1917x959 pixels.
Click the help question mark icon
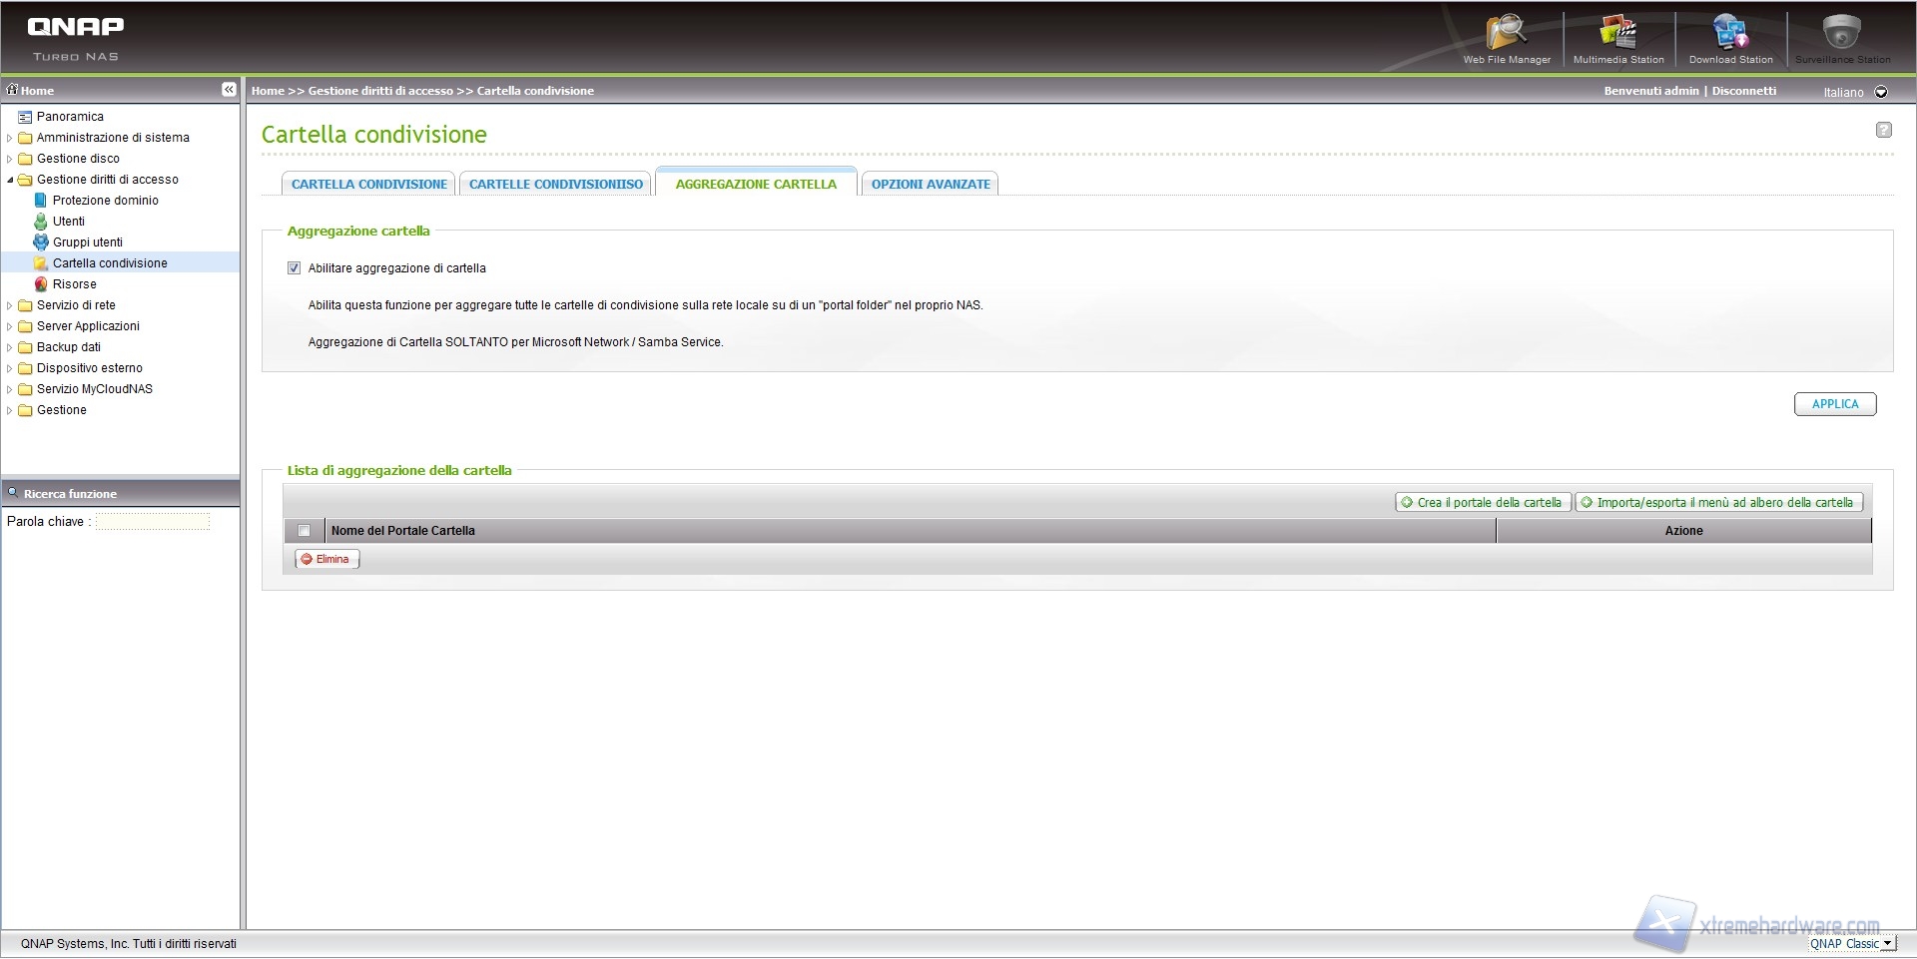(1883, 130)
